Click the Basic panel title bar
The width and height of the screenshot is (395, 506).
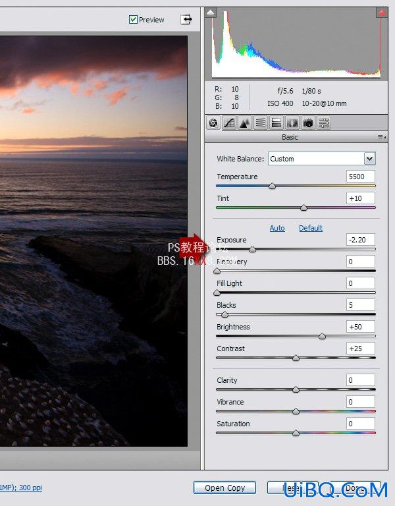coord(296,137)
